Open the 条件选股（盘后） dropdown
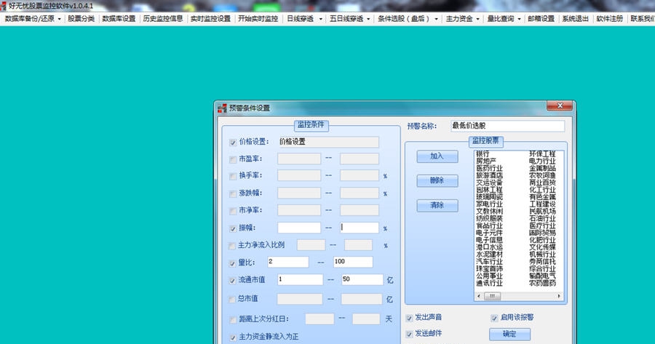Screen dimensions: 655x344 [x=408, y=19]
